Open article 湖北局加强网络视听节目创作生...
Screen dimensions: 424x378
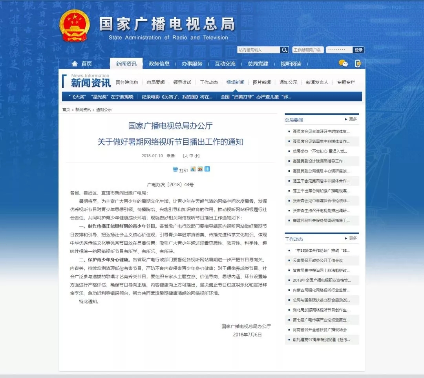click(321, 310)
